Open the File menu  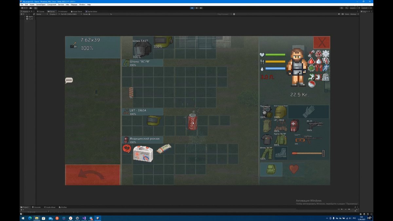click(22, 5)
